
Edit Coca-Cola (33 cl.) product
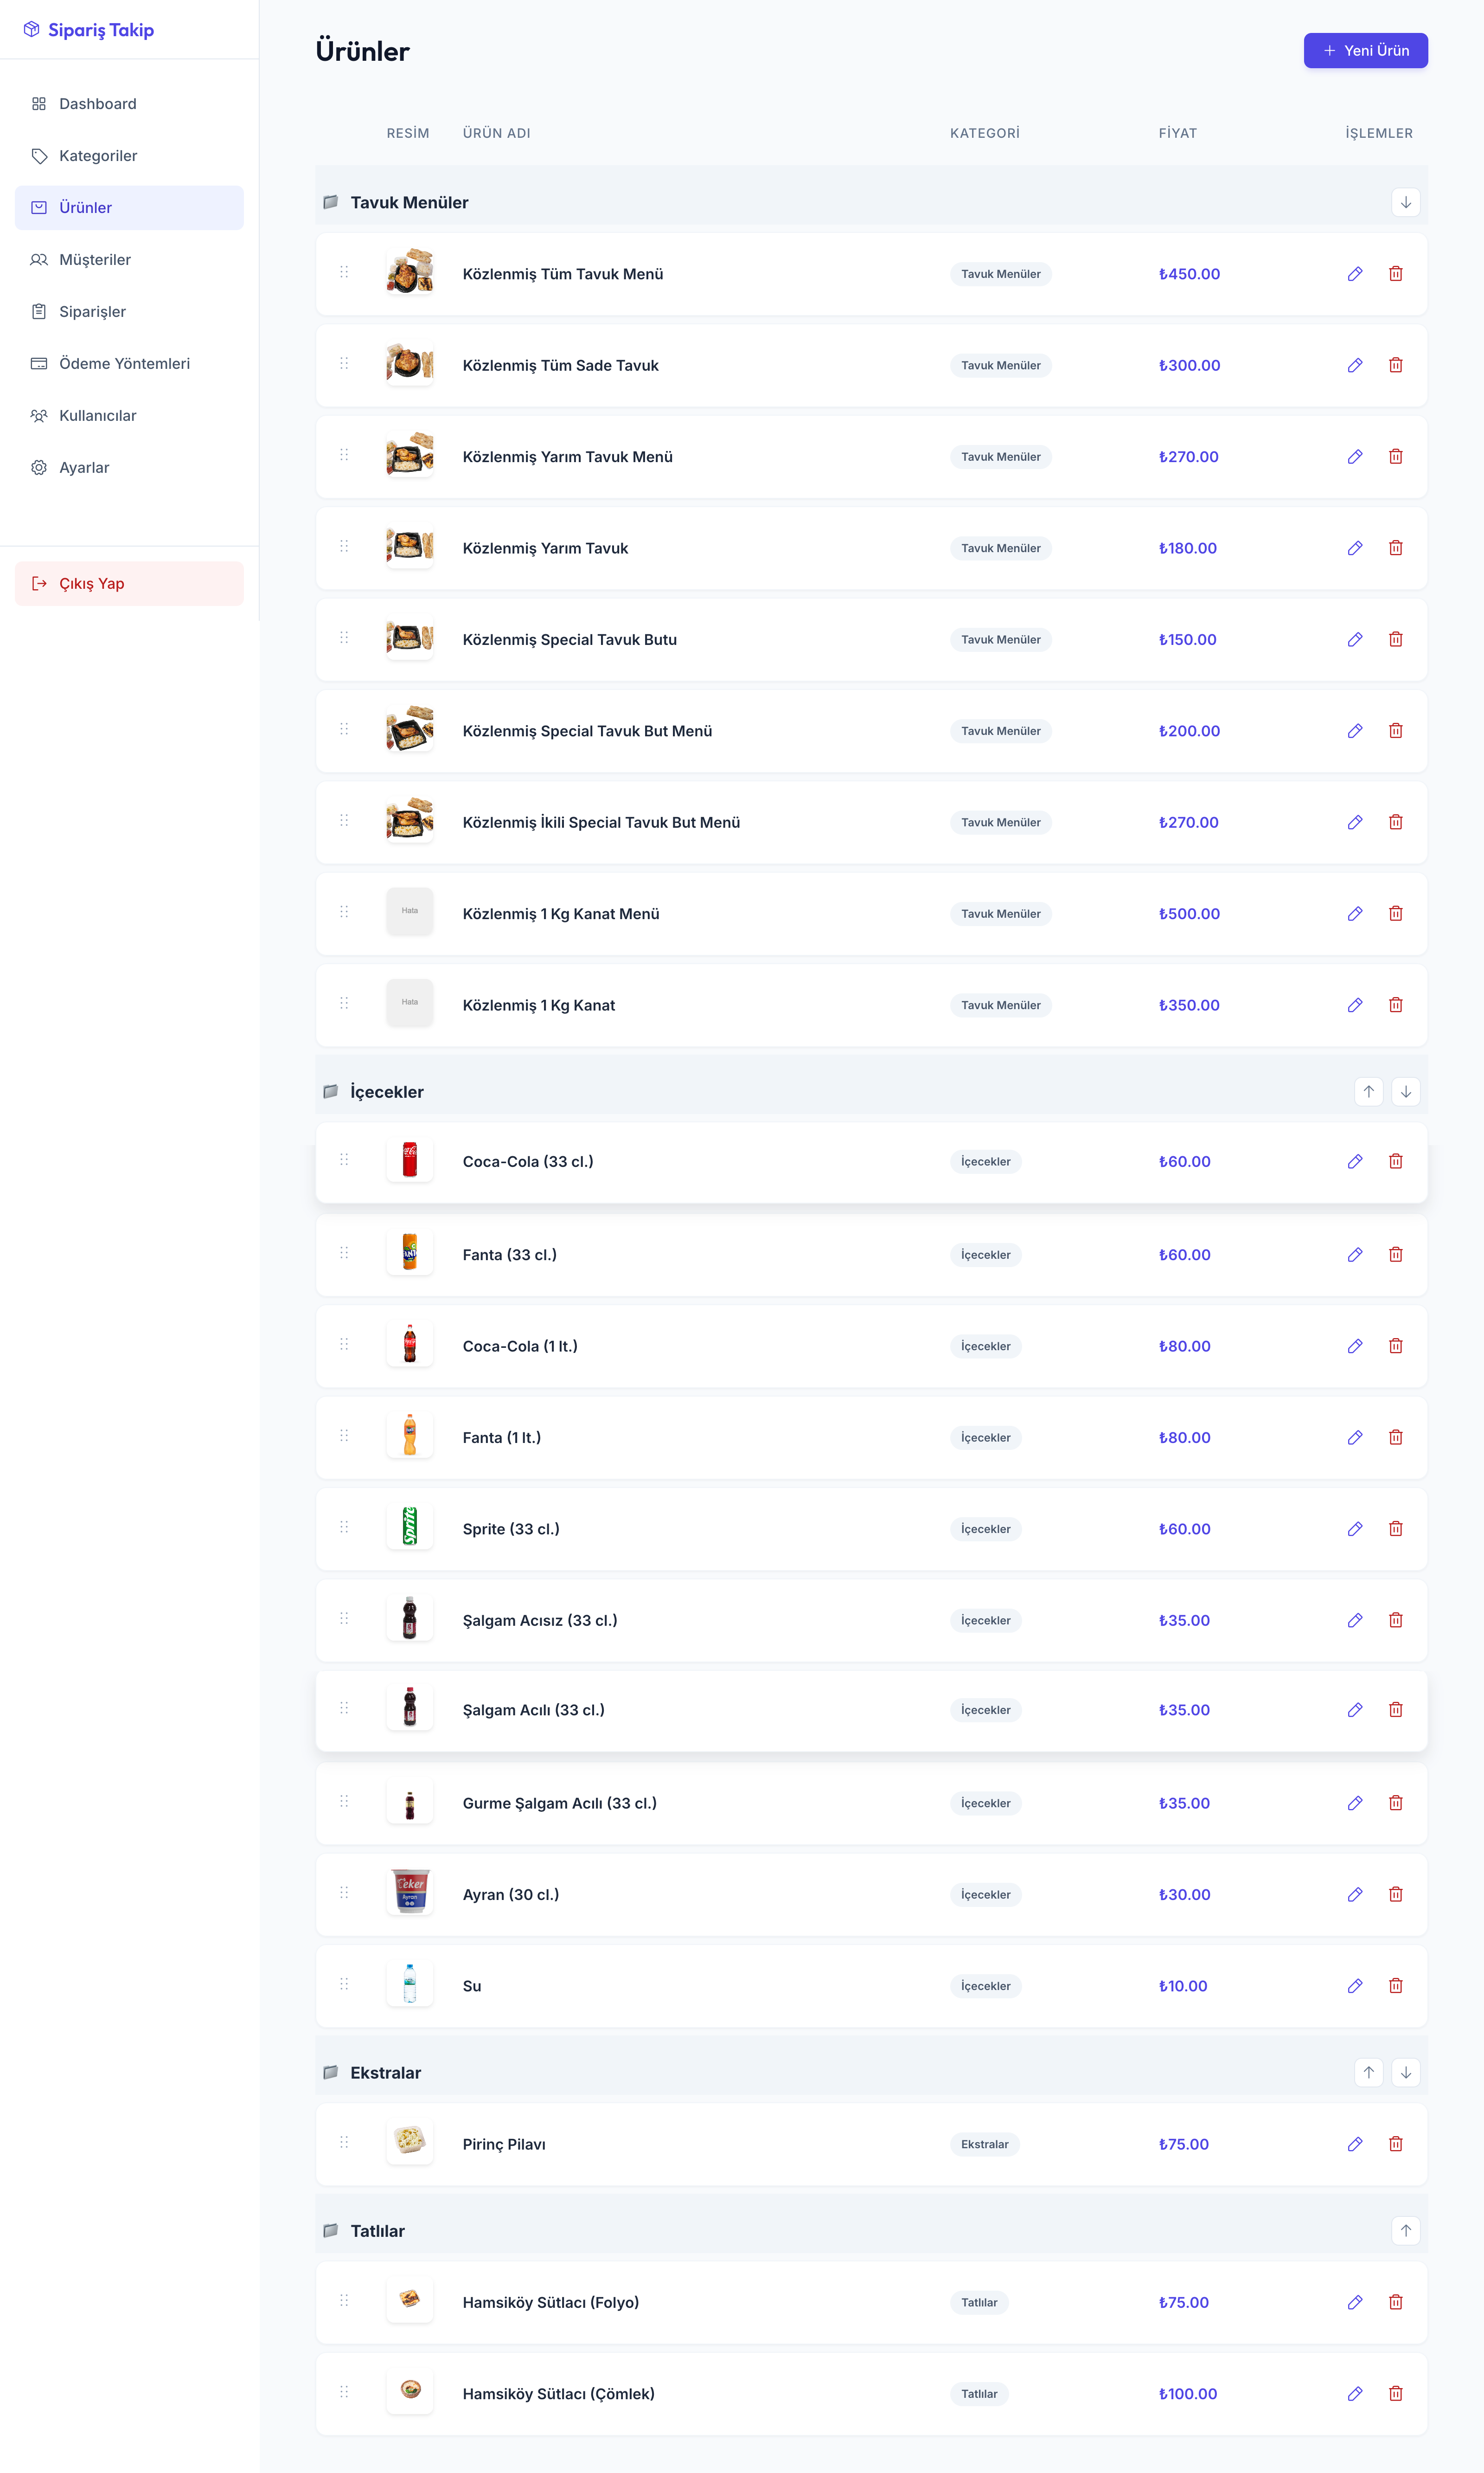tap(1355, 1161)
